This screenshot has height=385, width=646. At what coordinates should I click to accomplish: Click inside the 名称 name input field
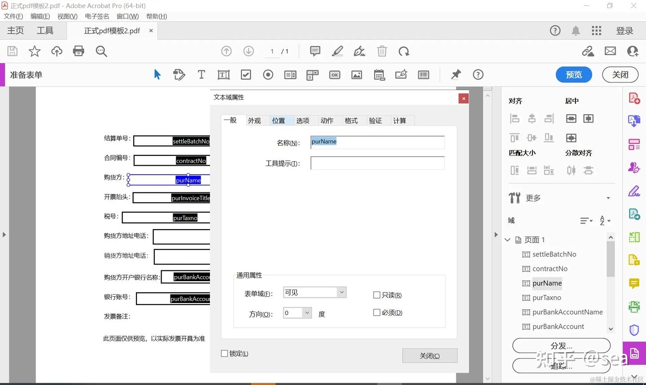tap(377, 142)
